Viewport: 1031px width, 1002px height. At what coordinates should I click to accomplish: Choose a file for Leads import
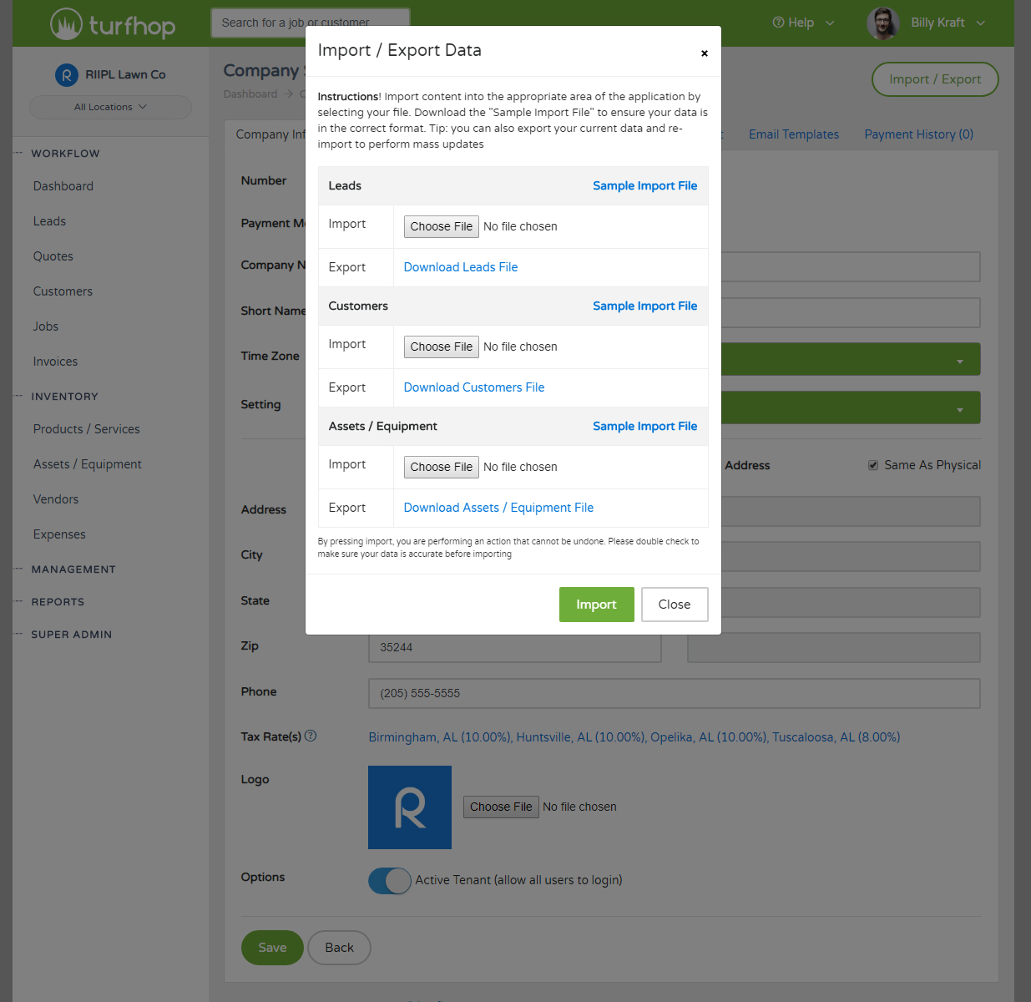441,226
